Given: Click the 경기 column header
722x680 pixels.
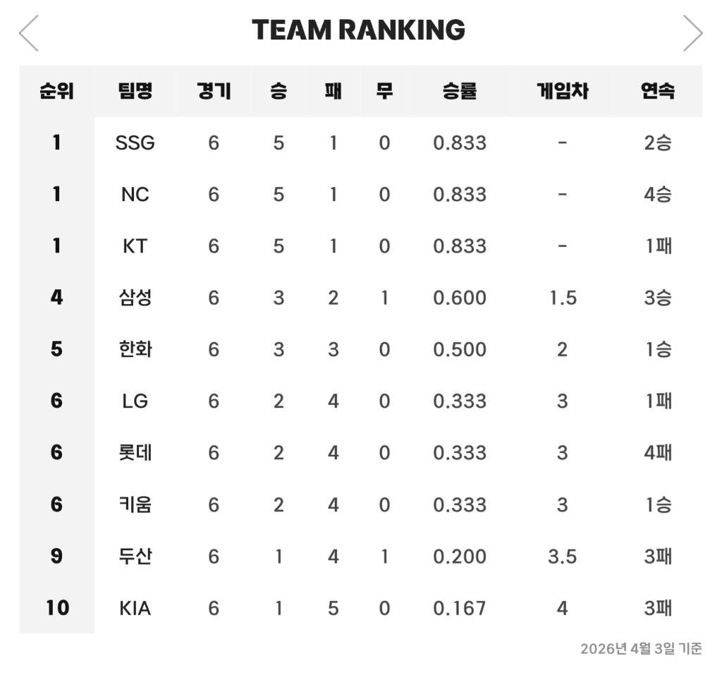Looking at the screenshot, I should [x=213, y=91].
